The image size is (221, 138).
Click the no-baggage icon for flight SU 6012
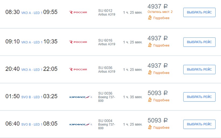pos(150,18)
